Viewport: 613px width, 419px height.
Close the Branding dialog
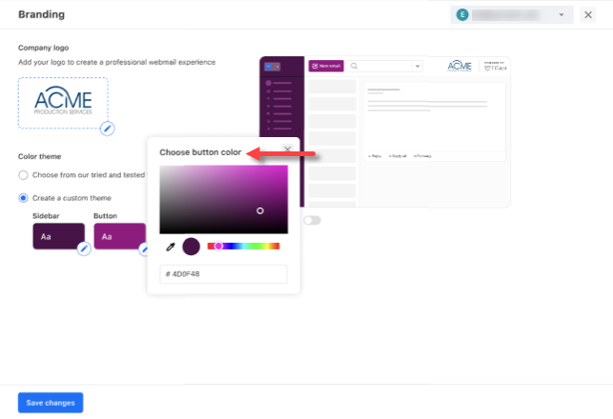pyautogui.click(x=587, y=15)
